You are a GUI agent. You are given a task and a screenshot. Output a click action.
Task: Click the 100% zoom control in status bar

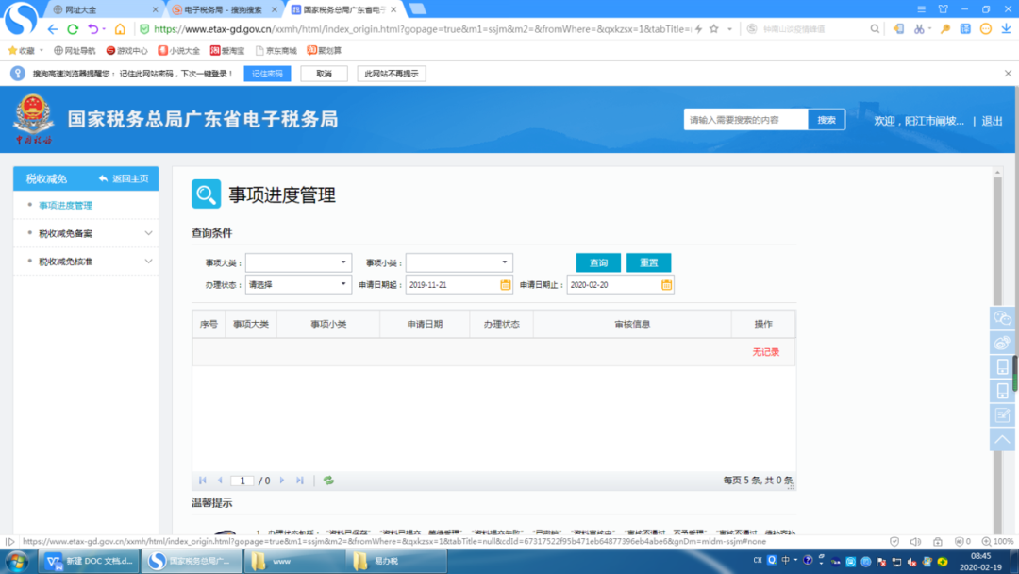click(x=998, y=542)
